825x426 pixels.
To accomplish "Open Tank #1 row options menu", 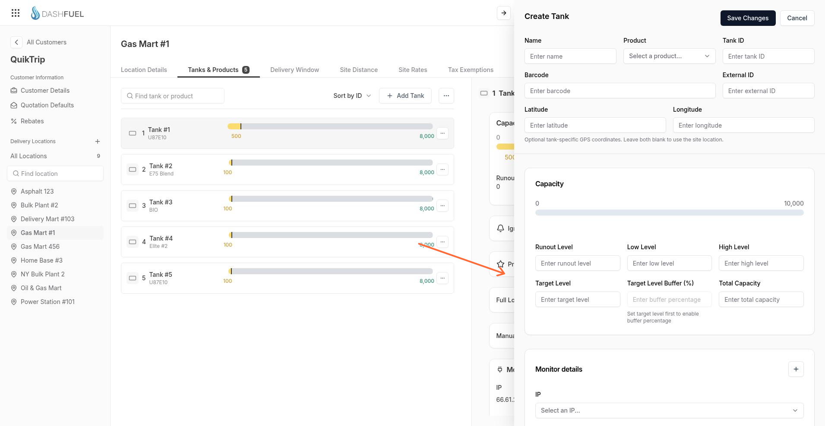I will pyautogui.click(x=443, y=133).
